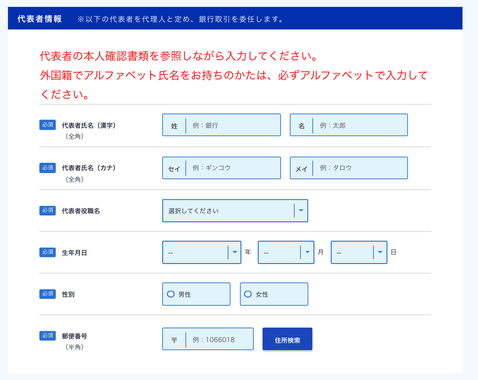Click the arrow icon on 代表者役職名 select
The image size is (478, 380).
301,211
